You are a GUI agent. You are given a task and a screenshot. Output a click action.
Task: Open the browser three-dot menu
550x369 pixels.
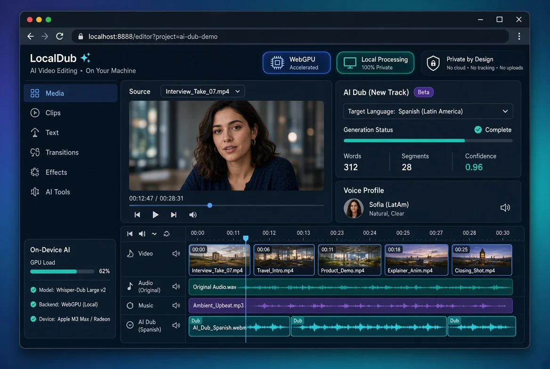(x=519, y=36)
